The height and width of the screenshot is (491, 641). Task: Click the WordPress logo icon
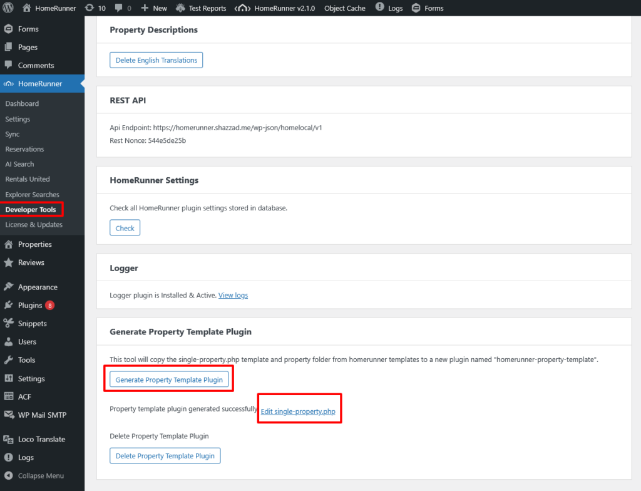click(9, 8)
